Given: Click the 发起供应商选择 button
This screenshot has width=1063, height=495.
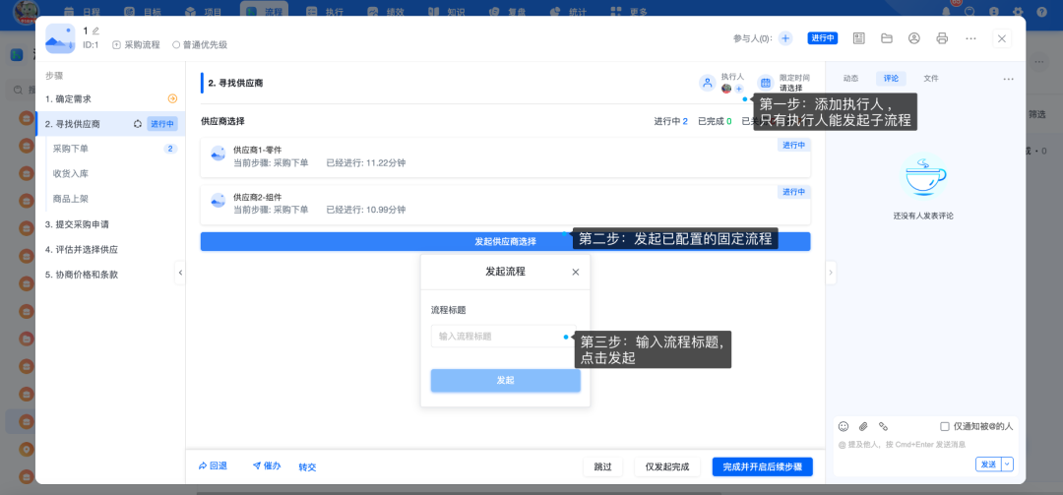Looking at the screenshot, I should tap(505, 241).
